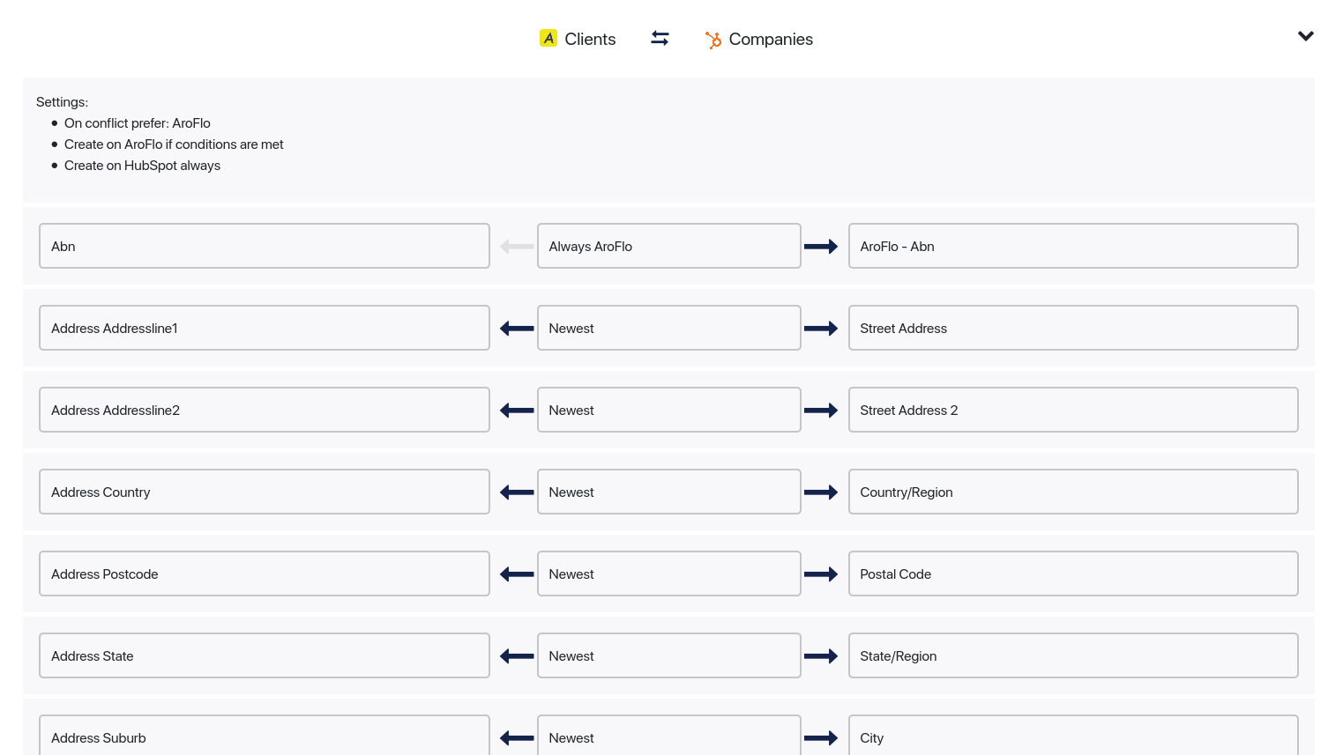Toggle the left sync arrow for Address State
This screenshot has width=1343, height=755.
pos(515,655)
